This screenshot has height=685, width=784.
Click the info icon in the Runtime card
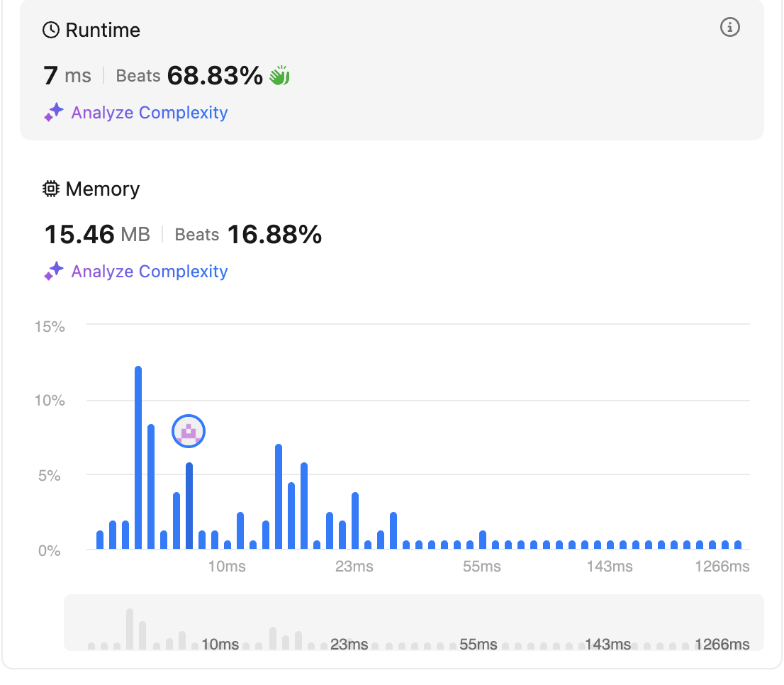click(730, 28)
